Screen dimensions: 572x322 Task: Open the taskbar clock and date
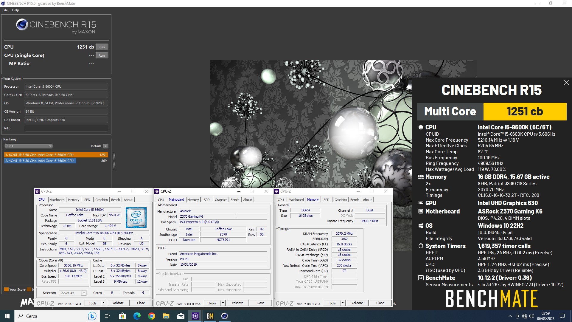pos(545,316)
